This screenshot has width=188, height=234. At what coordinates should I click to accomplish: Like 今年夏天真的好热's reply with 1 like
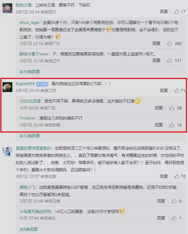pyautogui.click(x=174, y=218)
